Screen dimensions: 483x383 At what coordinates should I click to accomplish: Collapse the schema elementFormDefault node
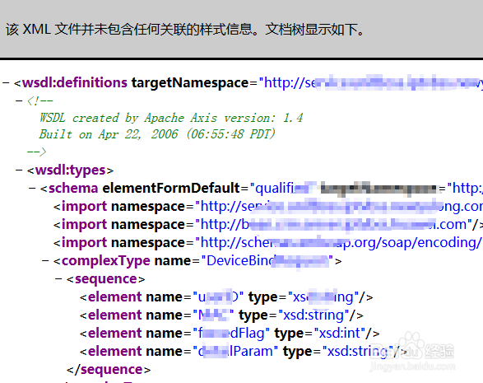(x=32, y=188)
